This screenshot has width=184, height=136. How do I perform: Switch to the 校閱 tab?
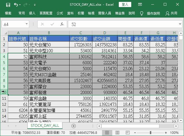pyautogui.click(x=81, y=13)
